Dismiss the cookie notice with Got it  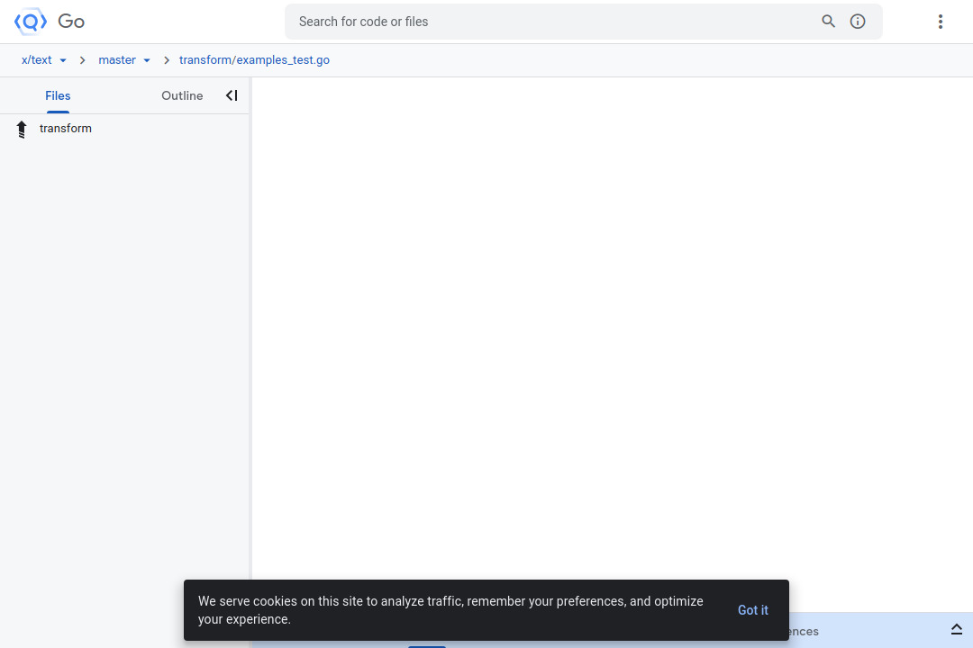point(753,610)
